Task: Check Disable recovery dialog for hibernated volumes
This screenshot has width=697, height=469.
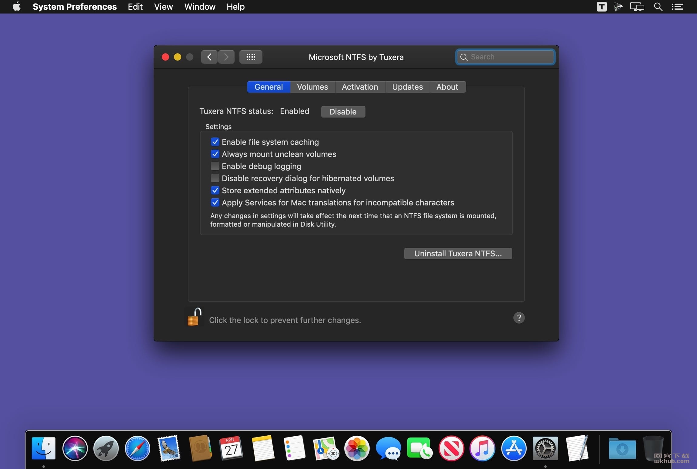Action: point(215,178)
